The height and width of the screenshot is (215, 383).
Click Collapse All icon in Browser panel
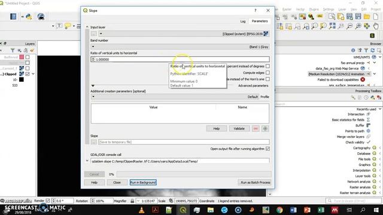(360, 50)
